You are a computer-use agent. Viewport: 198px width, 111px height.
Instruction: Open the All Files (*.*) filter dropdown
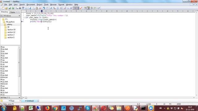pos(10,97)
